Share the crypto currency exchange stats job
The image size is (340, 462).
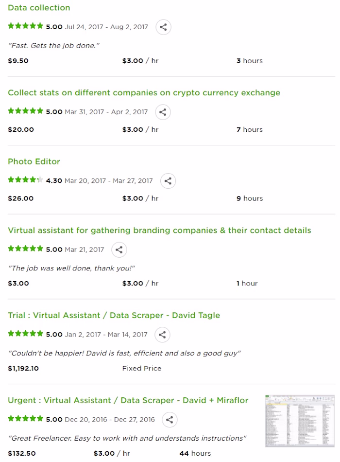(163, 112)
